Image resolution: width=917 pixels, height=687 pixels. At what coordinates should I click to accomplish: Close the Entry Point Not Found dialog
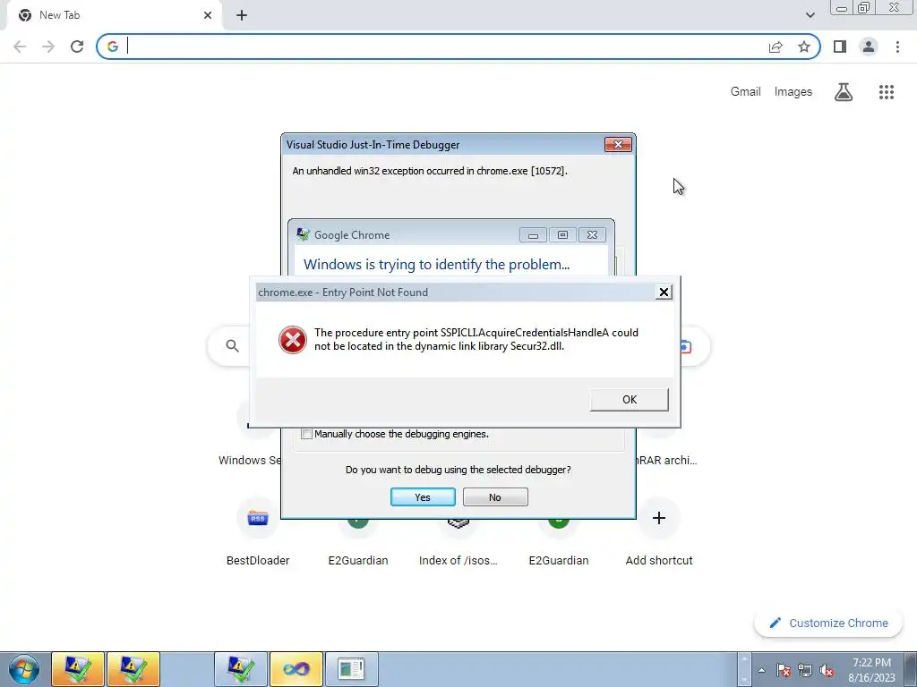664,293
